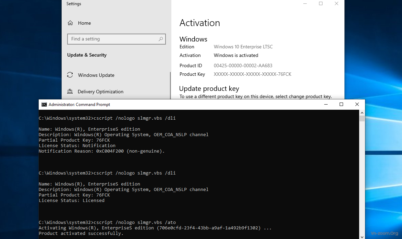Click the Update & Security heading
The image size is (402, 239).
tap(87, 55)
